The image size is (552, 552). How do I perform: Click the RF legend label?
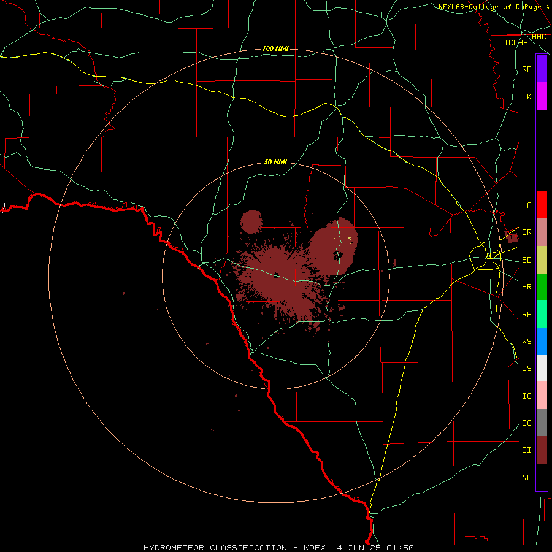[526, 69]
